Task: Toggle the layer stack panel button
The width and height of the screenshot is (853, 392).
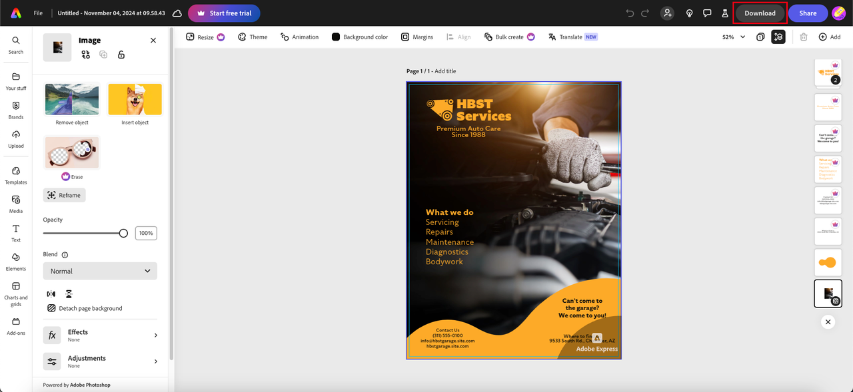Action: (778, 37)
